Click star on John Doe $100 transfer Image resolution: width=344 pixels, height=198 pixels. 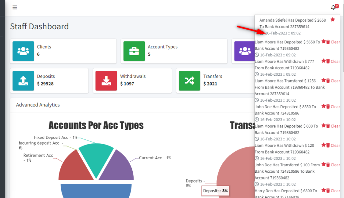(324, 164)
